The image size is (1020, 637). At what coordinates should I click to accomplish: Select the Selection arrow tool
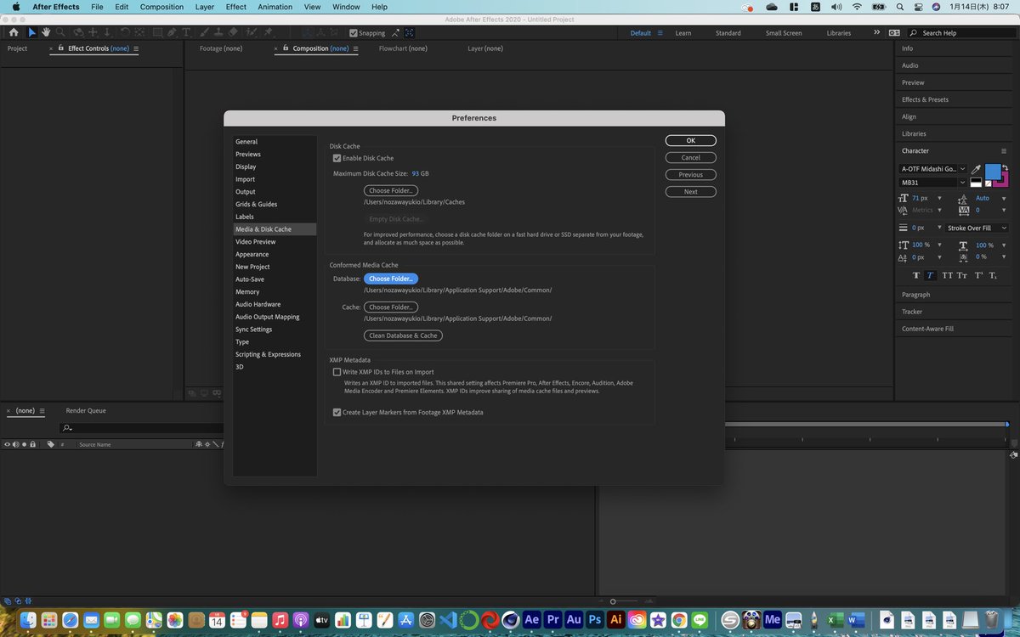click(x=31, y=32)
